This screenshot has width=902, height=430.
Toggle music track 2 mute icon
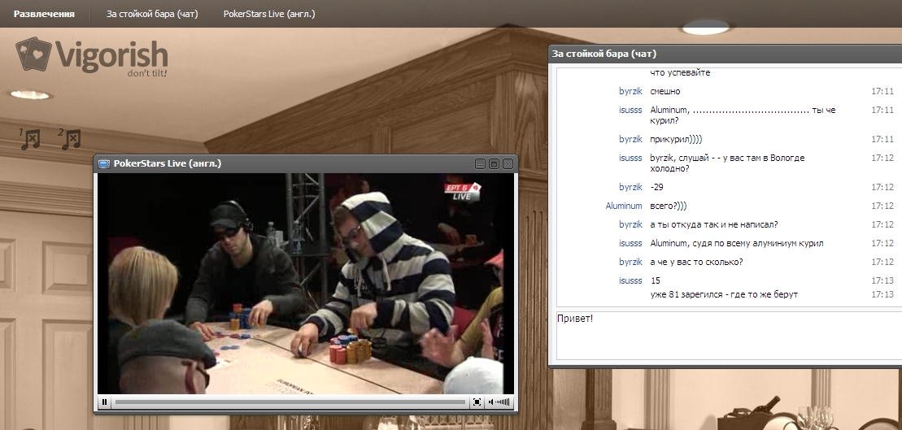tap(70, 139)
